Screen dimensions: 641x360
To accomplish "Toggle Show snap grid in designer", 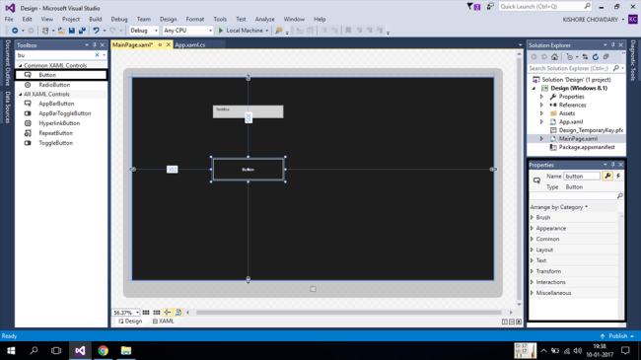I will 146,312.
